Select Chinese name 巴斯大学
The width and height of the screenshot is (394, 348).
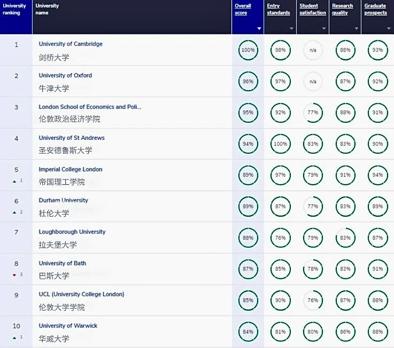click(54, 276)
